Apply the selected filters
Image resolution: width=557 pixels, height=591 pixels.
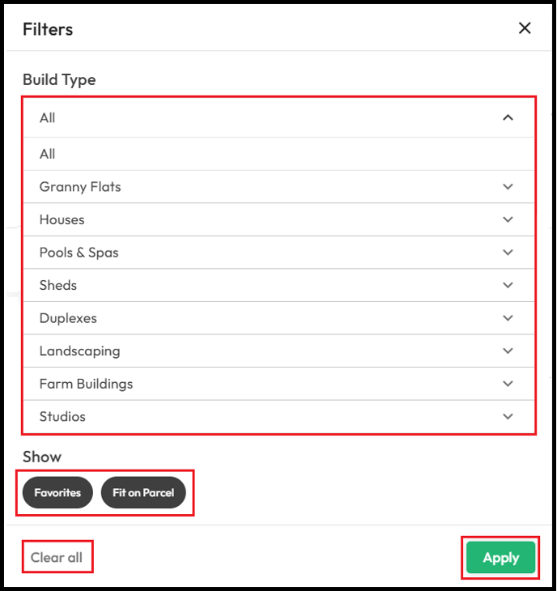coord(500,557)
